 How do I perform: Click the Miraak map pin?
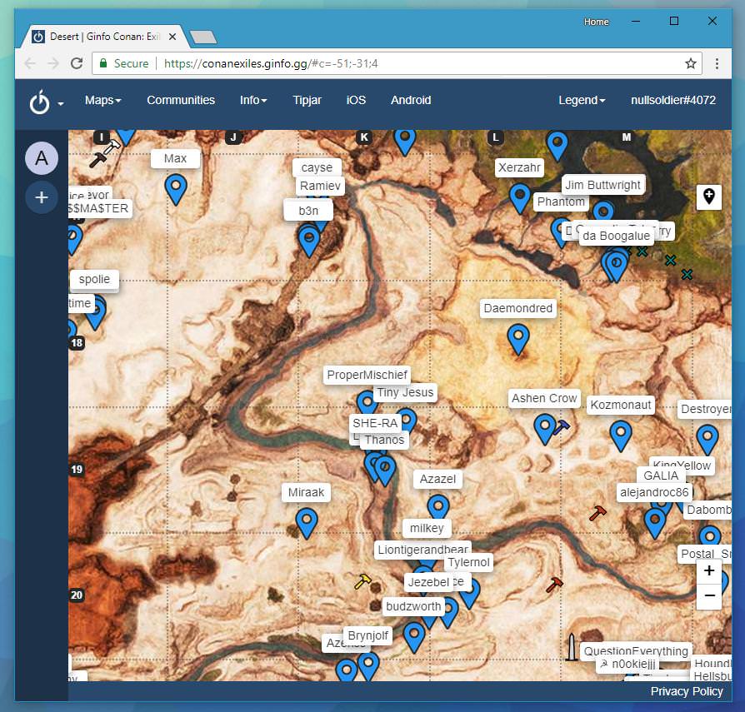point(307,523)
